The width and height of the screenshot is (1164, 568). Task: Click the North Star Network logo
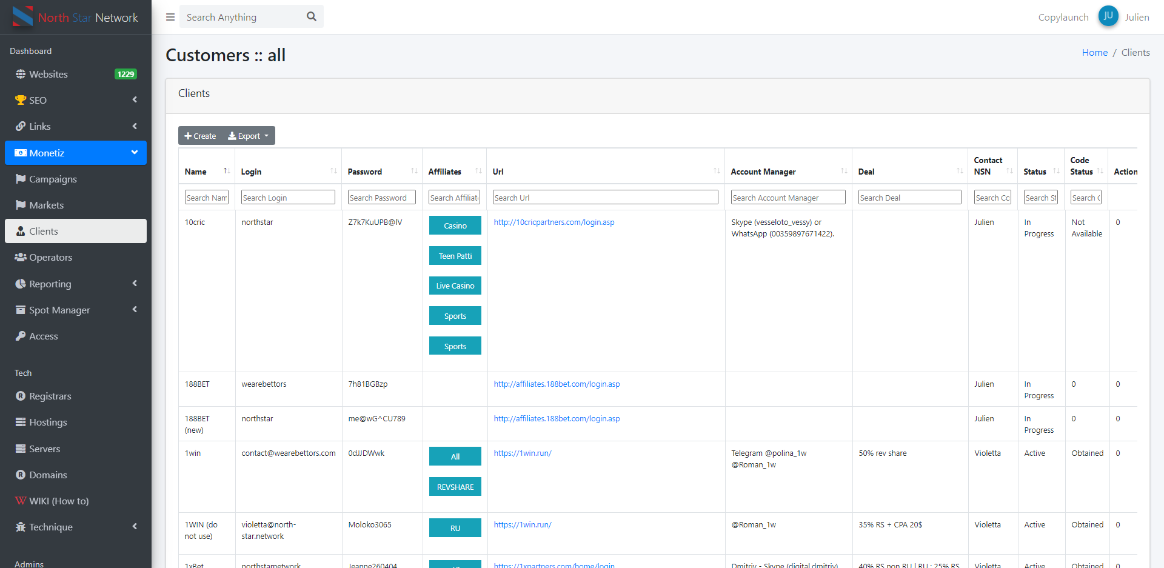pyautogui.click(x=76, y=17)
